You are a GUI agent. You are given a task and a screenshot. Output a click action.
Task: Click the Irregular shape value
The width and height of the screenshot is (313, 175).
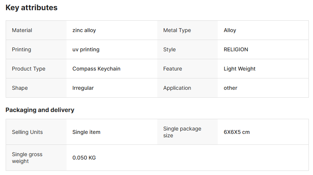point(83,88)
